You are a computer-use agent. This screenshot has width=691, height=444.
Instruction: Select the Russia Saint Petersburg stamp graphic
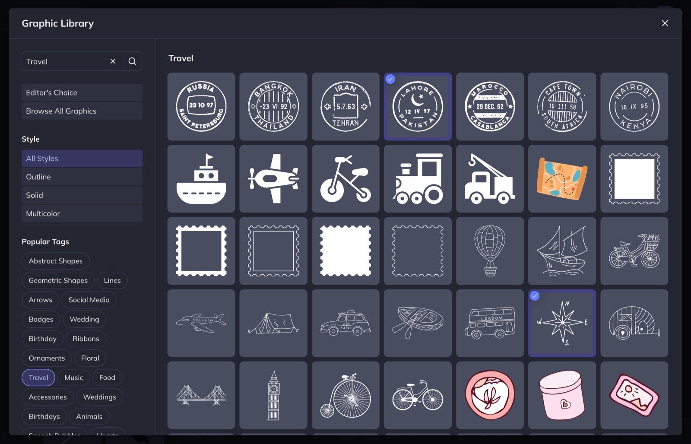[201, 106]
